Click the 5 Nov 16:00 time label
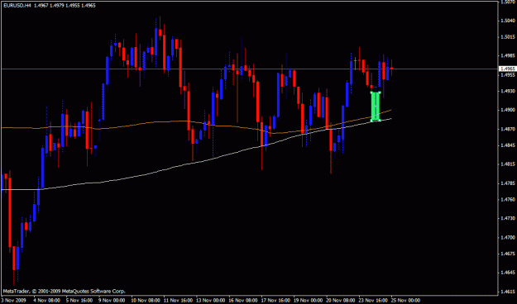517x304 pixels. [x=79, y=301]
